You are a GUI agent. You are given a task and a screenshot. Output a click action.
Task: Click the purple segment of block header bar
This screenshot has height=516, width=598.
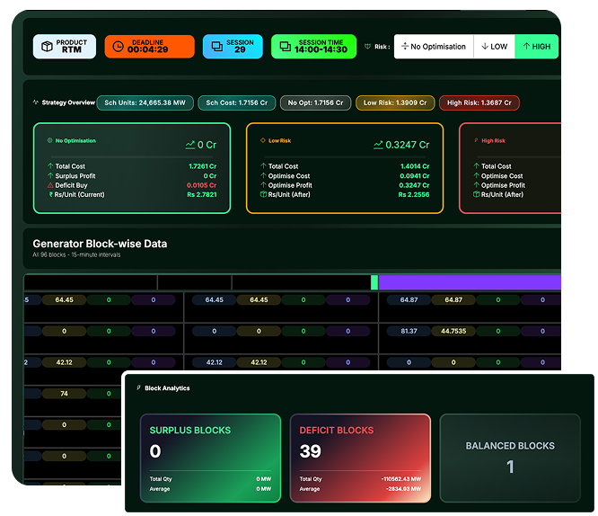point(470,282)
